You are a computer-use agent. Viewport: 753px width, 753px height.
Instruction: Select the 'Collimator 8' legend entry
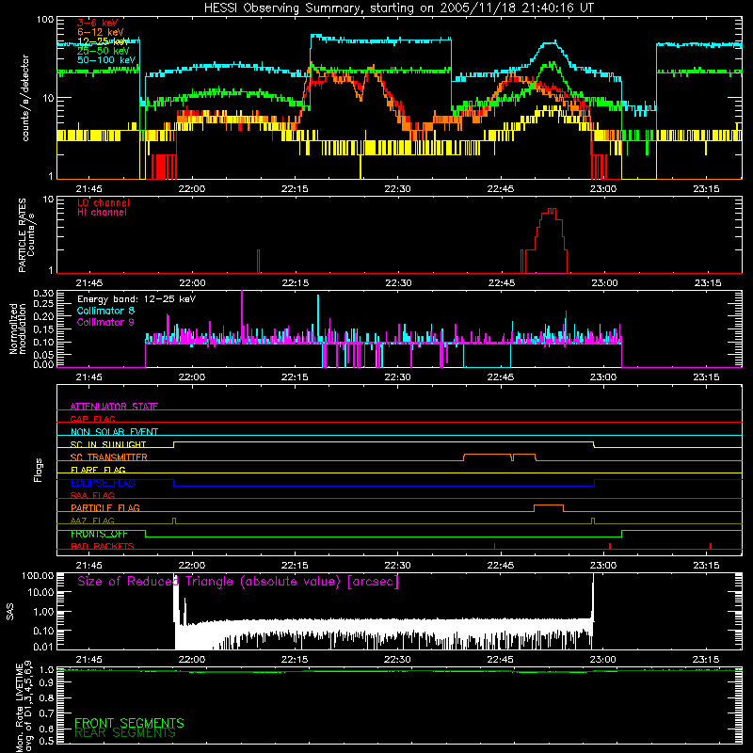(105, 311)
